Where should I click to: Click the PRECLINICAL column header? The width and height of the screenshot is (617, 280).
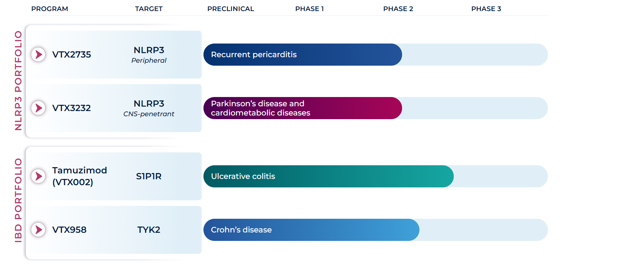(x=231, y=9)
